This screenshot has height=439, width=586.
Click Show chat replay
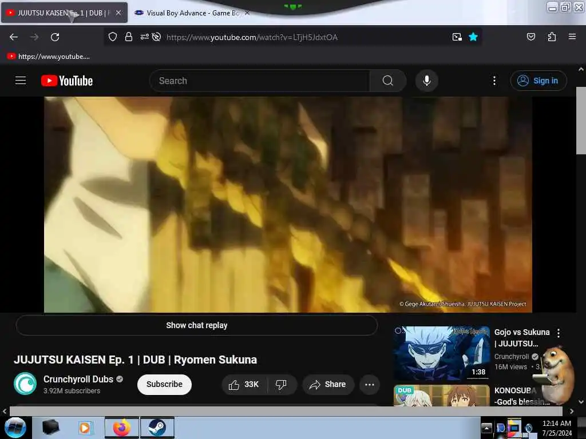(197, 325)
